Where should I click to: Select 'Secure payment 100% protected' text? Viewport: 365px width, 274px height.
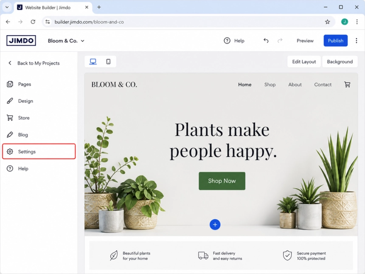pos(311,256)
